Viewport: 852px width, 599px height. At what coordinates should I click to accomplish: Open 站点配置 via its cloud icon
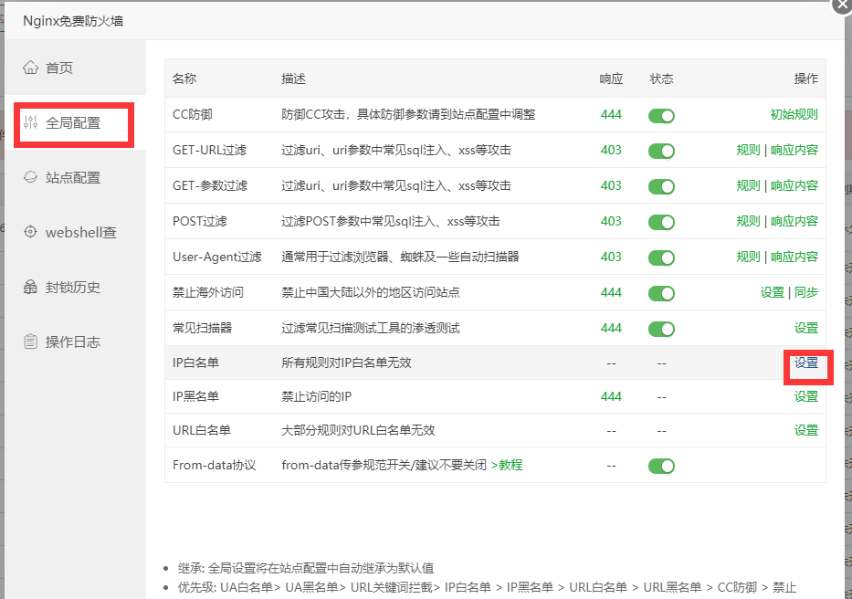[x=32, y=177]
